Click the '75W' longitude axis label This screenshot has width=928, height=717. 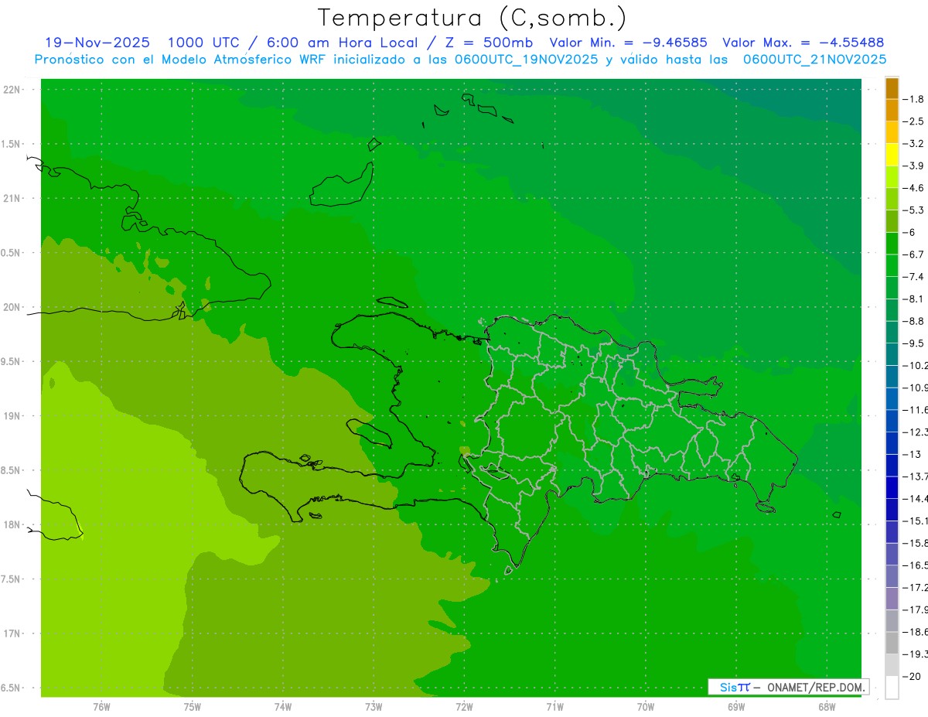pos(193,706)
